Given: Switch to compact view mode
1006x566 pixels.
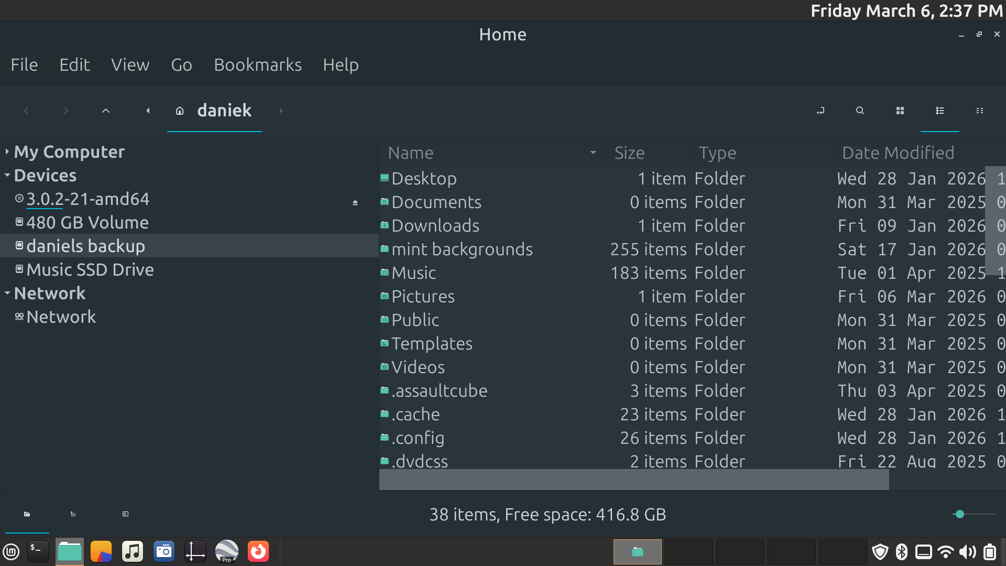Looking at the screenshot, I should pyautogui.click(x=979, y=111).
